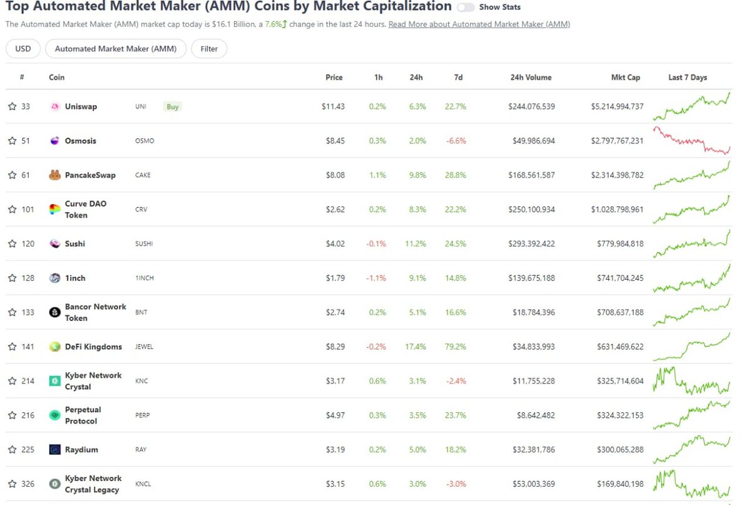Click the Buy button next to Uniswap
Screen dimensions: 751x505
pos(173,106)
